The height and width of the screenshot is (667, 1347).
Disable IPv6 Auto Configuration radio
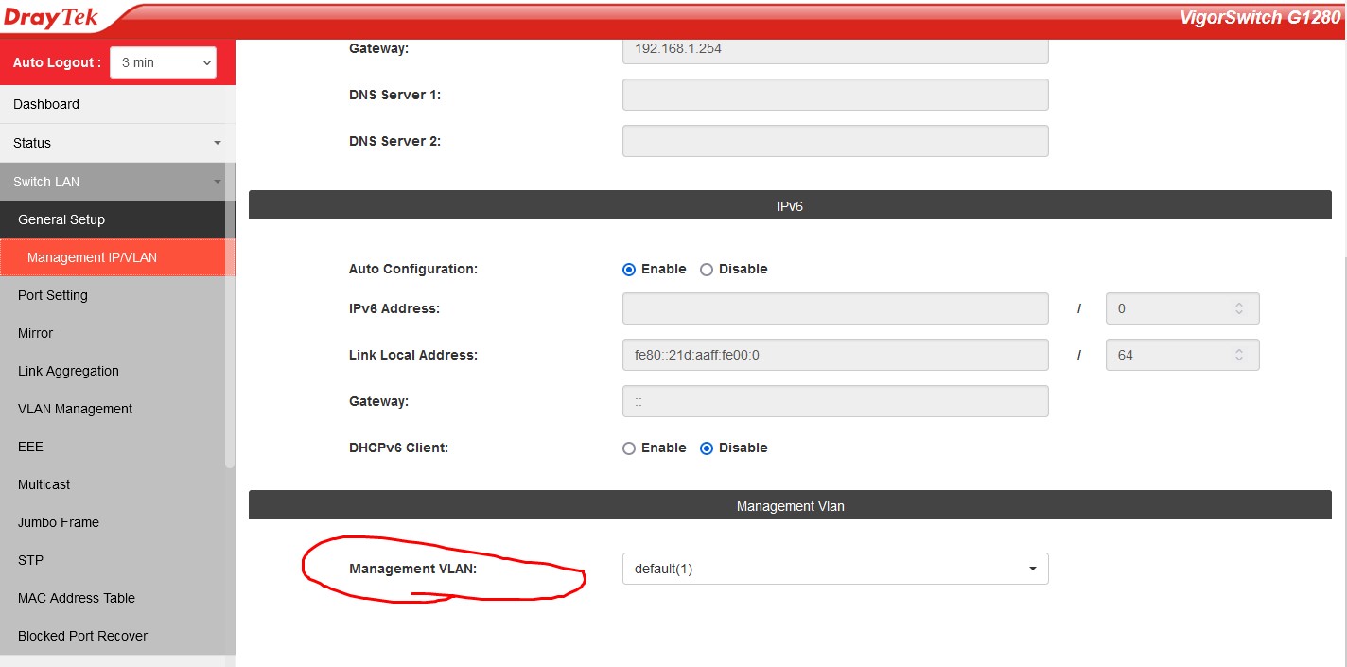coord(707,270)
